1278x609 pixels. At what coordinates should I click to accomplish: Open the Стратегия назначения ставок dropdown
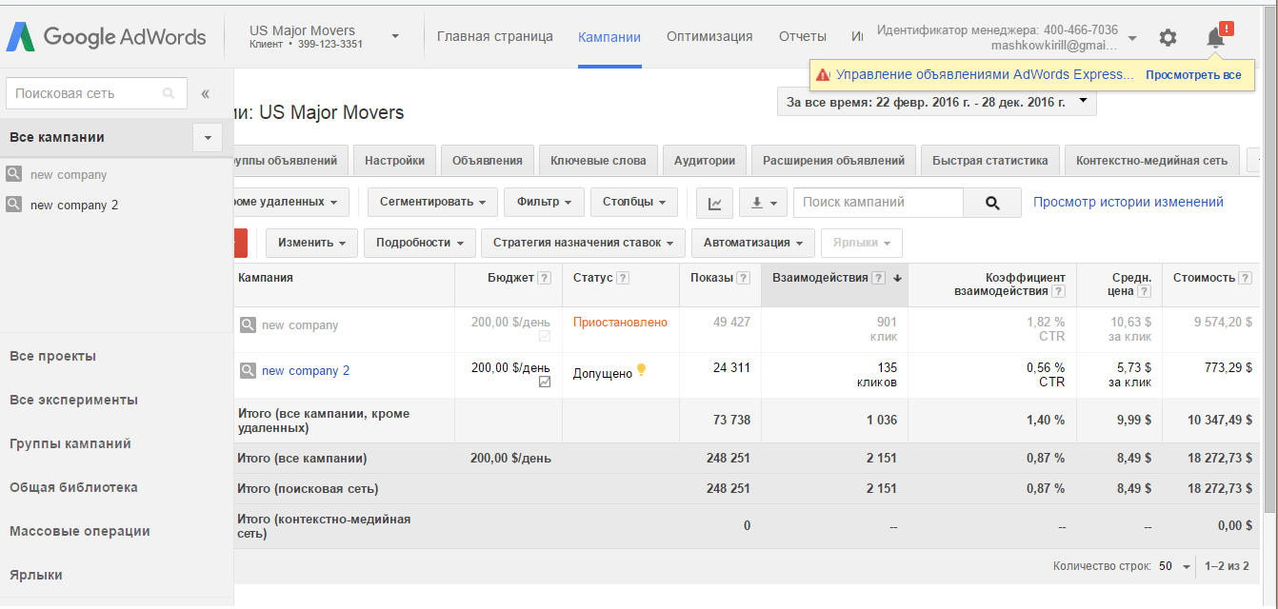pos(583,243)
